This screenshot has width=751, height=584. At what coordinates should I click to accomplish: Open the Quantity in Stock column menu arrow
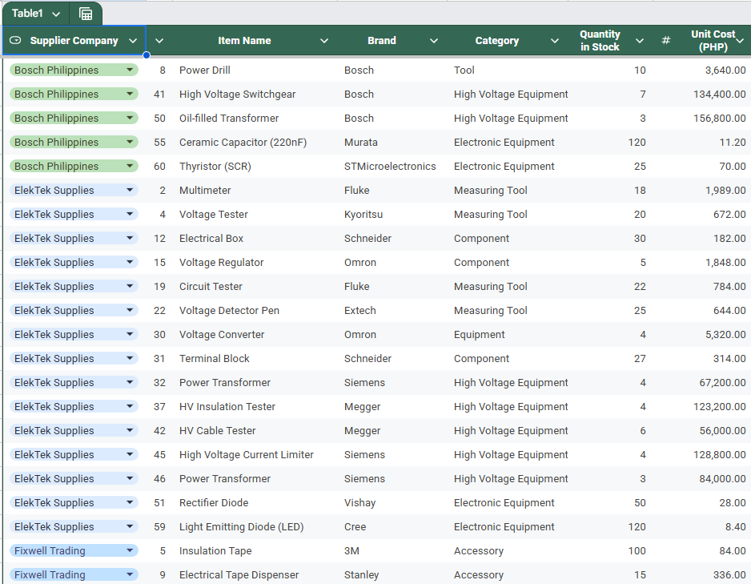pos(640,41)
